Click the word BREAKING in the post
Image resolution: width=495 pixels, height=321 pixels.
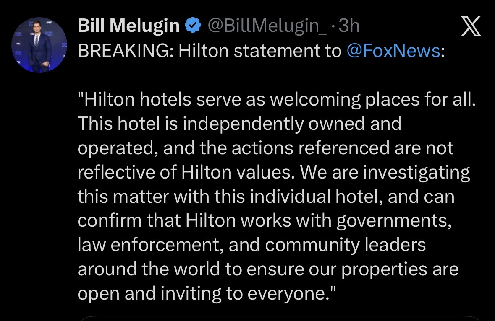[x=125, y=51]
